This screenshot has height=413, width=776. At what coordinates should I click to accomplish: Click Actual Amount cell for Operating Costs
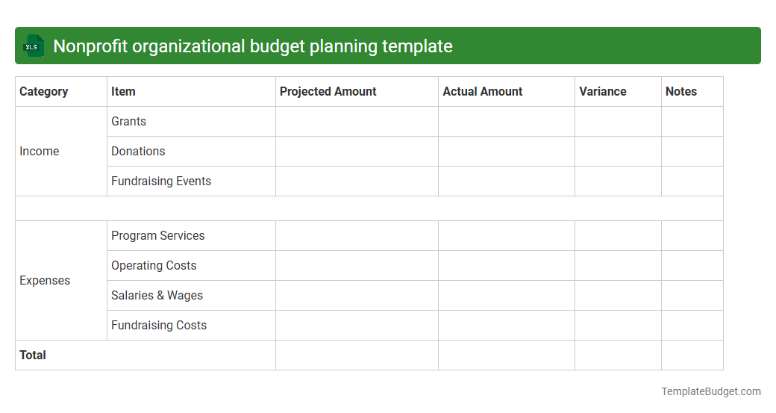(507, 265)
